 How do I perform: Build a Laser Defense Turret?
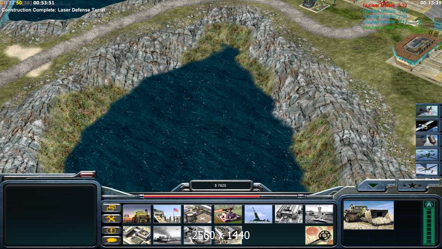point(228,214)
